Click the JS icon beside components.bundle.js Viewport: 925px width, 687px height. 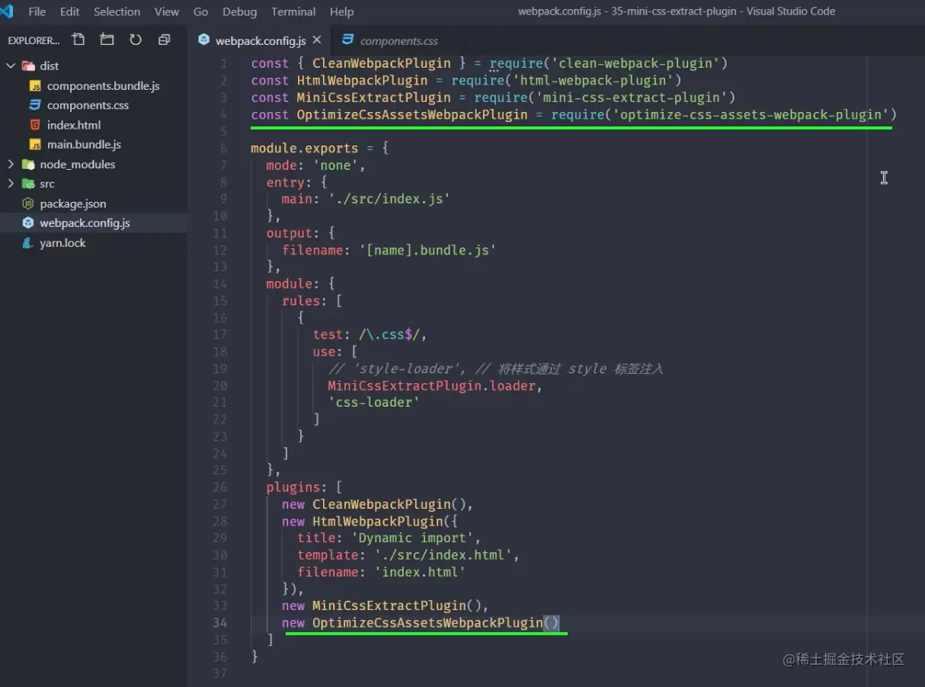(34, 86)
